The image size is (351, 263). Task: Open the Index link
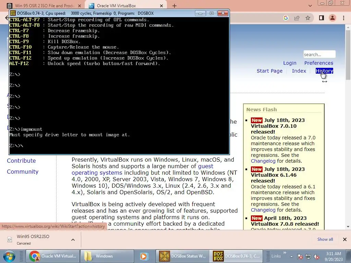point(299,71)
